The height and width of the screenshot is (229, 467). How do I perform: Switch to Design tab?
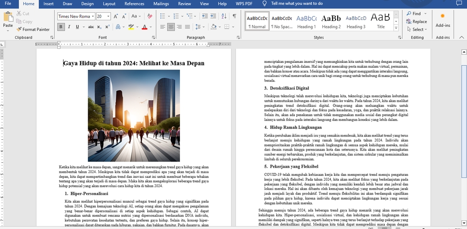coord(87,3)
